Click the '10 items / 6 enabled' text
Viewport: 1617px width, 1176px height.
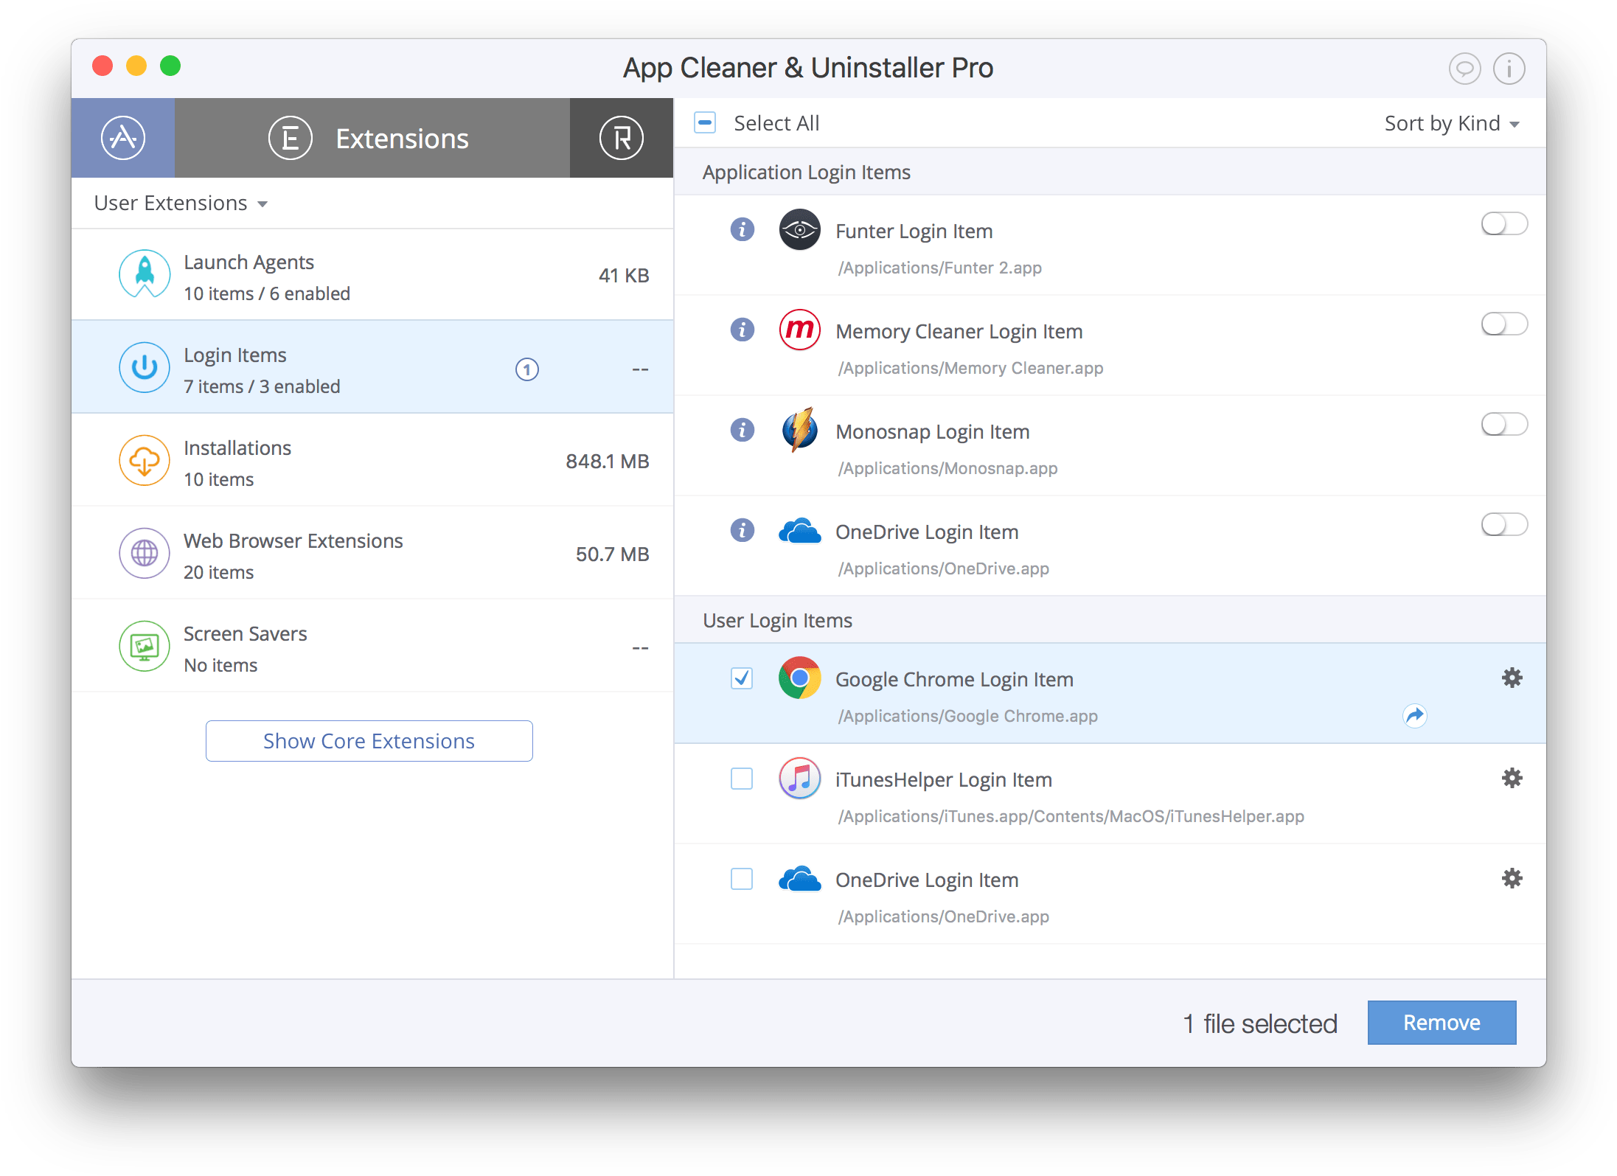pyautogui.click(x=267, y=293)
